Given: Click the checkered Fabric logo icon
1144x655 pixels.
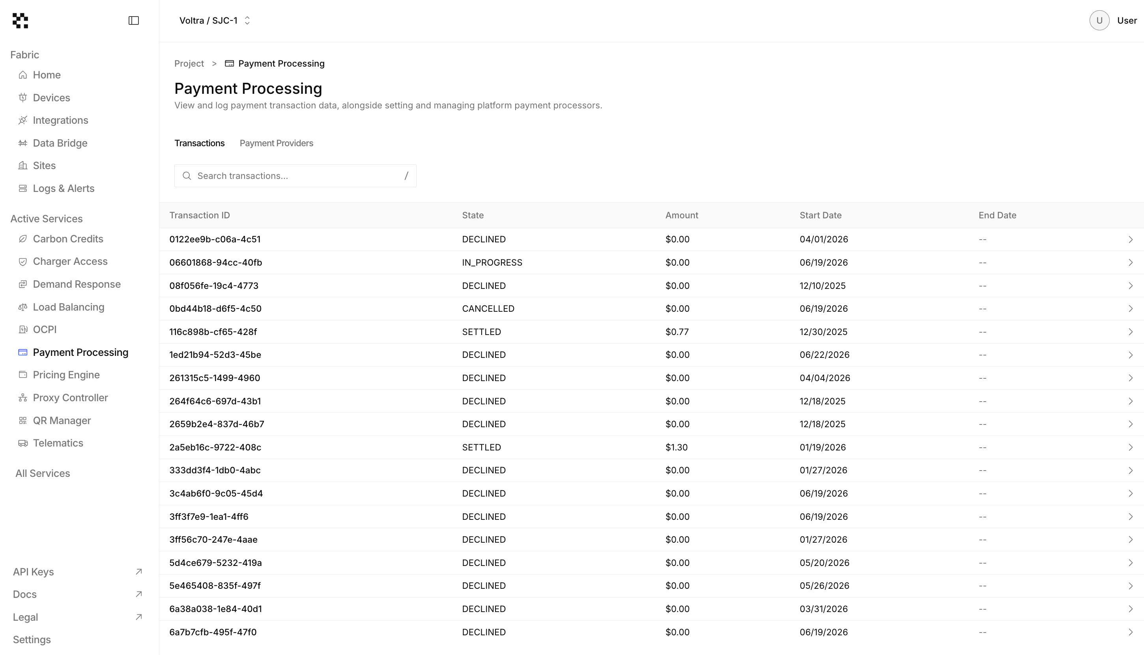Looking at the screenshot, I should 20,21.
